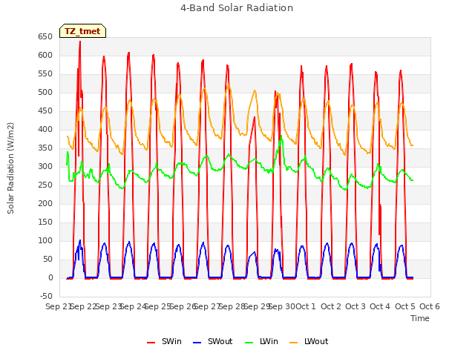
Task: Click the LWout legend entry
Action: (309, 341)
